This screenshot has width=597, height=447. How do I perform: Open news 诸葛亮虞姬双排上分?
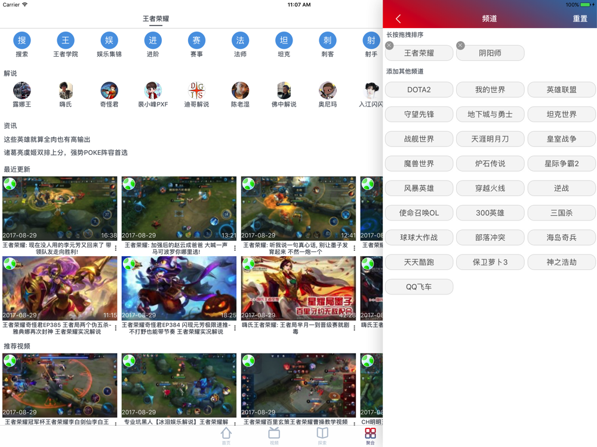(66, 153)
